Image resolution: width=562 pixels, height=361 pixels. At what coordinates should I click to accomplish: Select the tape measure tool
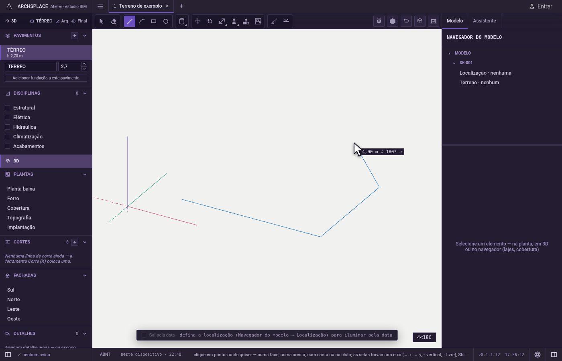click(x=274, y=21)
